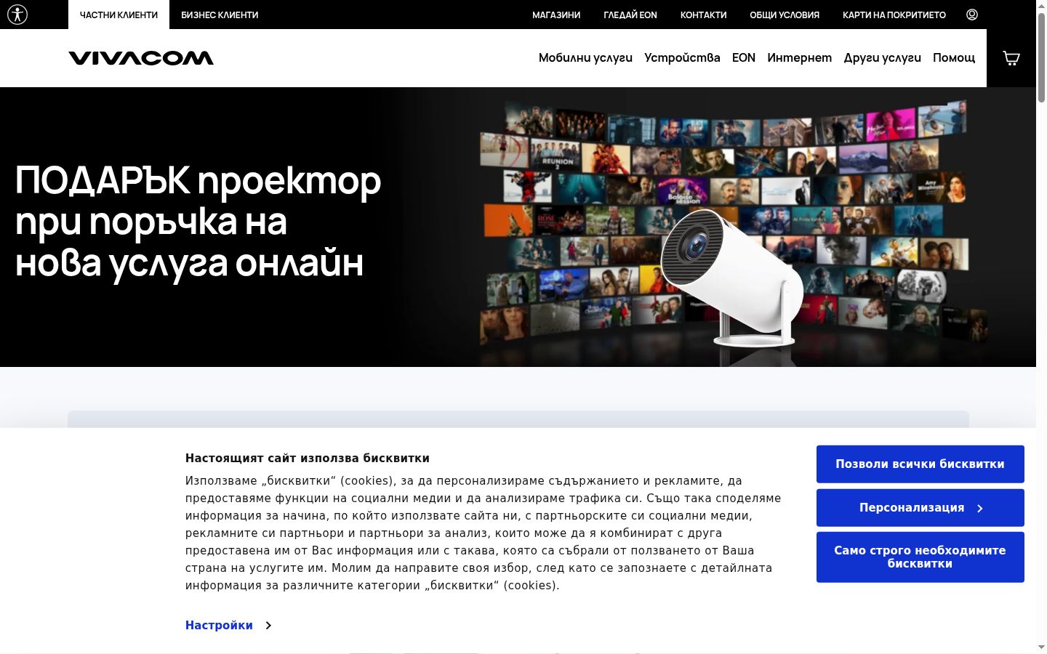Image resolution: width=1047 pixels, height=654 pixels.
Task: Go to Контакти page
Action: pyautogui.click(x=703, y=15)
